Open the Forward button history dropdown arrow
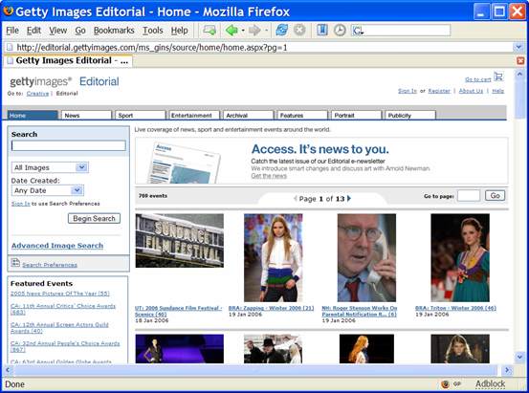Viewport: 529px width, 393px height. (x=267, y=31)
